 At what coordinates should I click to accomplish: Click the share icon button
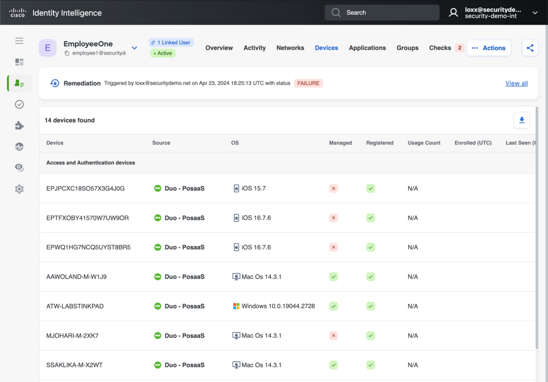click(x=530, y=48)
